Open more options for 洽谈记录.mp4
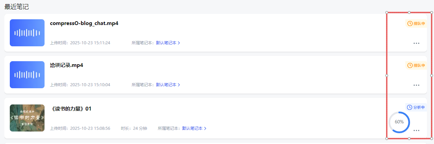This screenshot has height=144, width=434. 416,85
